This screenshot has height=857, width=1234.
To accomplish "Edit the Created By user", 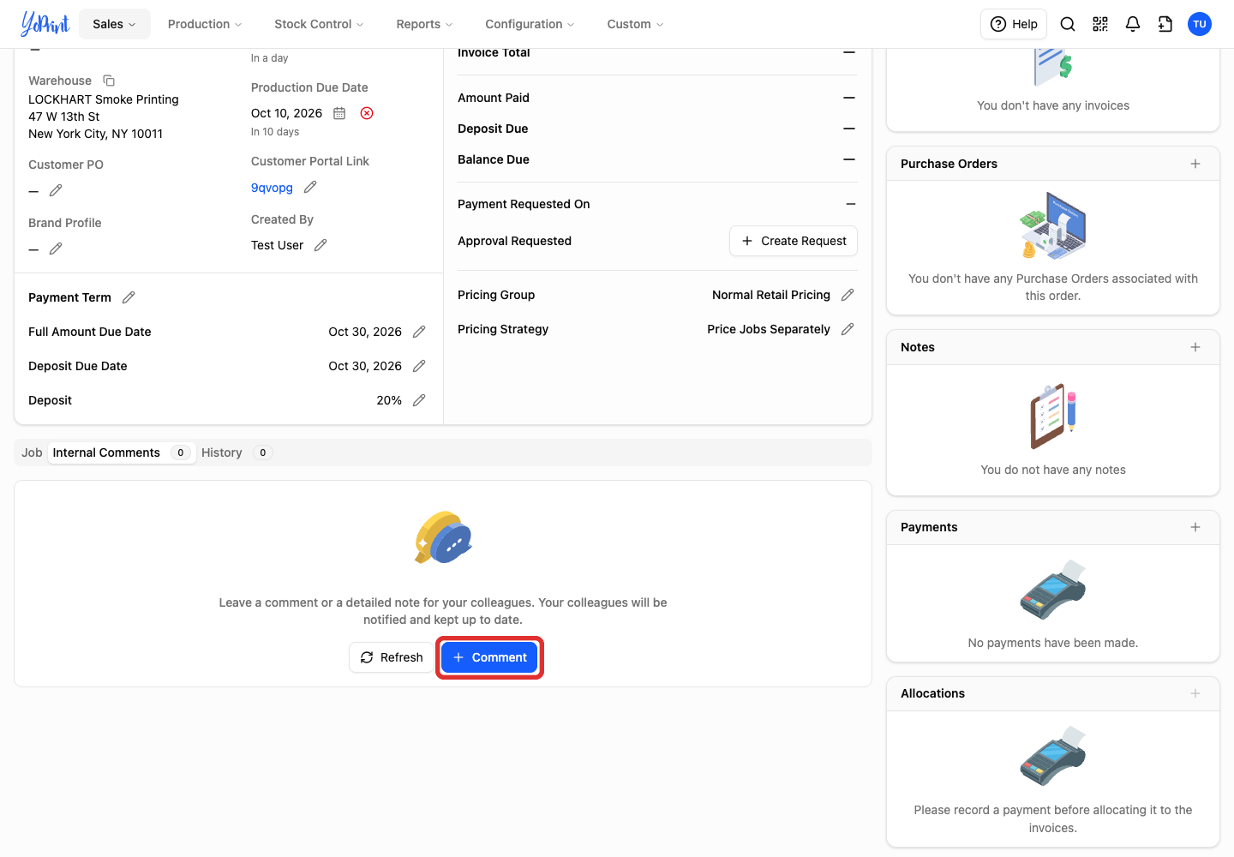I will (320, 245).
